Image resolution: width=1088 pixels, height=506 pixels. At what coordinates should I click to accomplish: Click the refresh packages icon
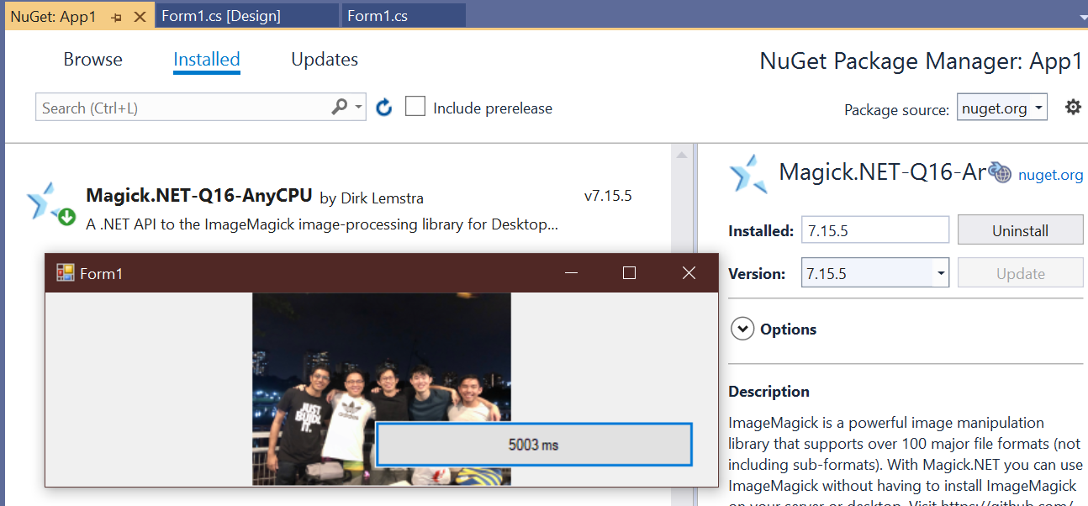383,107
